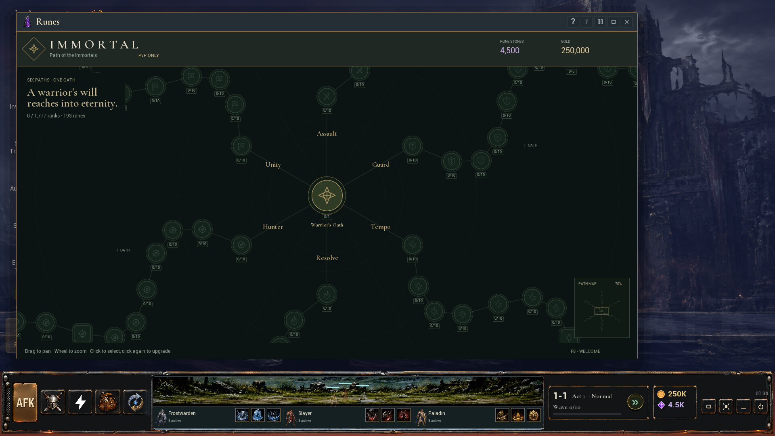Click Paladin's last golden skill icon

click(x=534, y=415)
